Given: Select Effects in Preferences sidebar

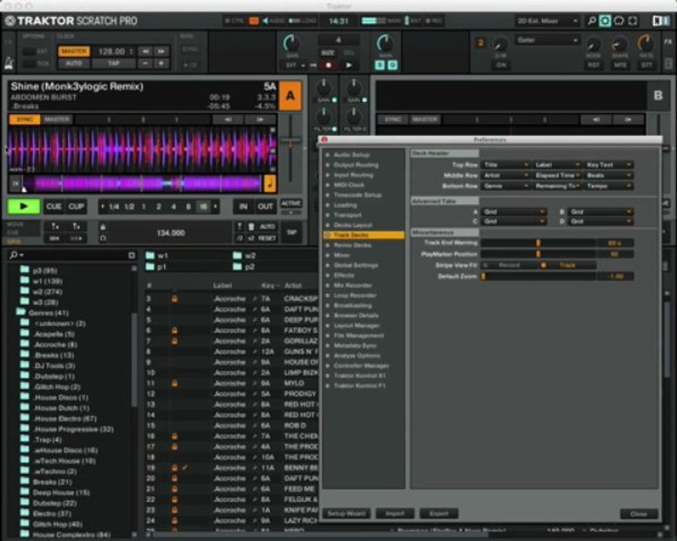Looking at the screenshot, I should click(344, 275).
